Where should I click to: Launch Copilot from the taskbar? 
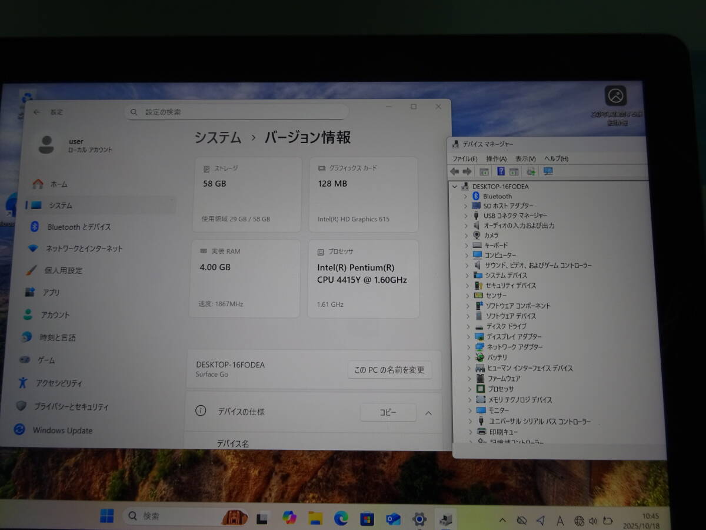pyautogui.click(x=288, y=517)
